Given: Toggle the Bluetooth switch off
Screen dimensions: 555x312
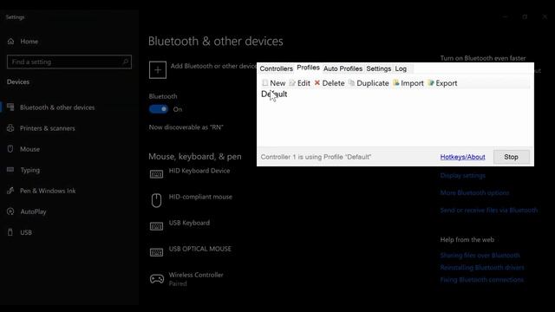Looking at the screenshot, I should pos(158,109).
